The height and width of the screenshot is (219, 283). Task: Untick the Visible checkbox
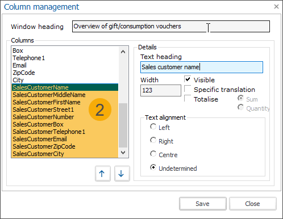pyautogui.click(x=188, y=79)
